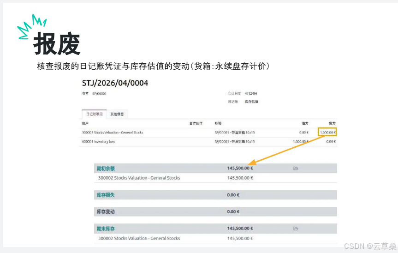Open folder icon in 期末库存 row
This screenshot has height=253, width=398.
(296, 229)
